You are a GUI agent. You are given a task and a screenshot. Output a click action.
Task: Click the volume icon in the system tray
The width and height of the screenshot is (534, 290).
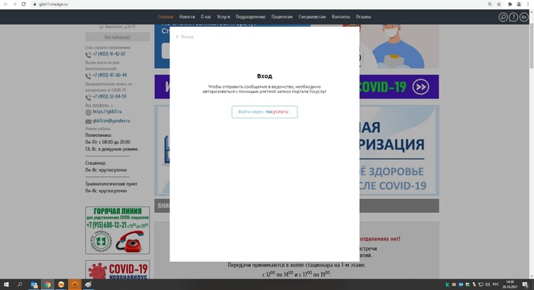(487, 285)
